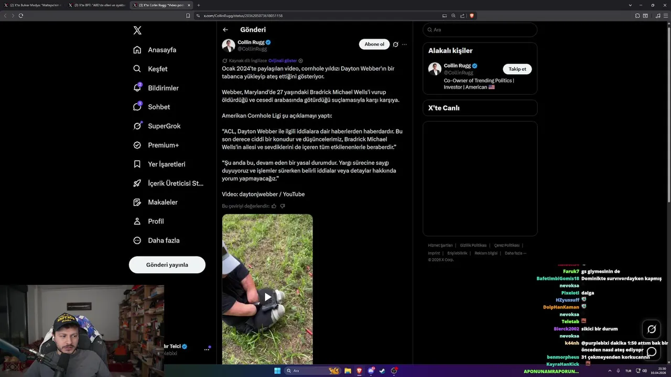Open OBS Studio from taskbar
This screenshot has height=377, width=671.
394,371
